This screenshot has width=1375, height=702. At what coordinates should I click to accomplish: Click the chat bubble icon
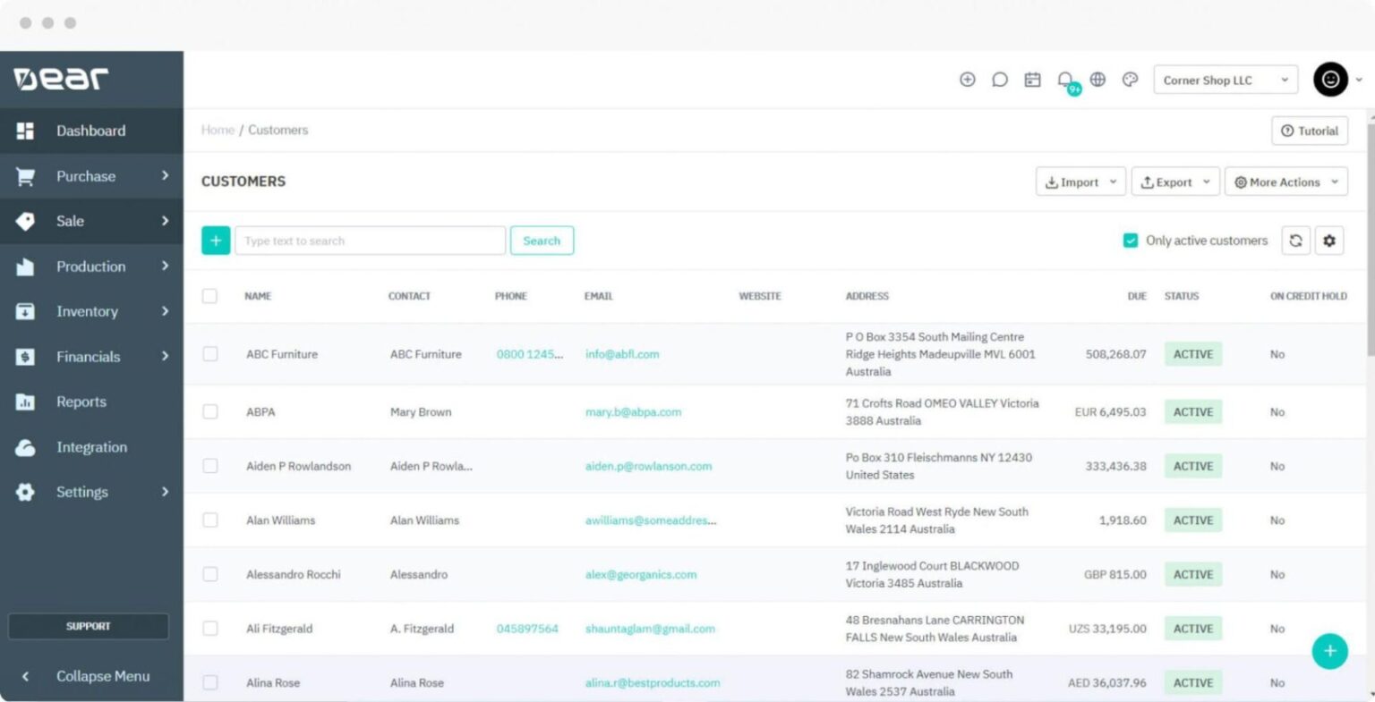pos(1000,79)
